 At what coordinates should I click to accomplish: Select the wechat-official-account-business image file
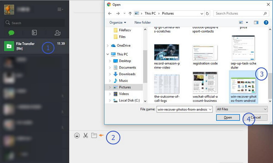coord(205,87)
